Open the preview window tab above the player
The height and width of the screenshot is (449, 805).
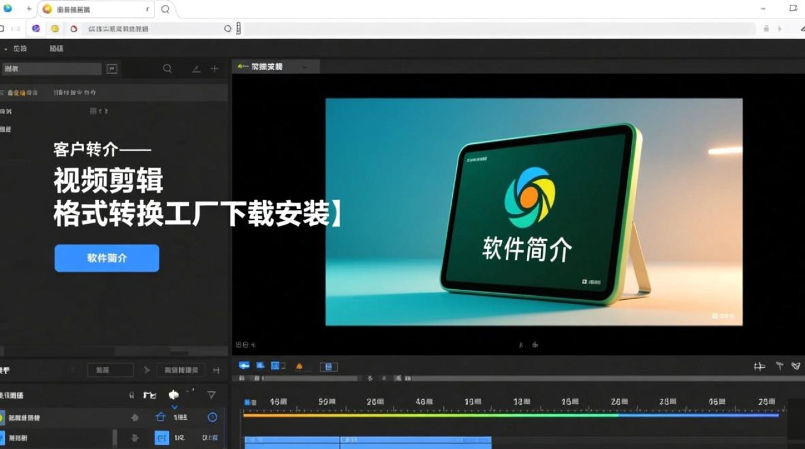[276, 66]
